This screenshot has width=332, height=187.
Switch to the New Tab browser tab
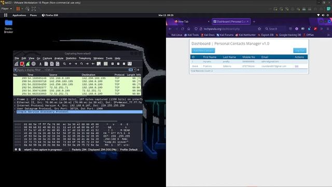[190, 22]
